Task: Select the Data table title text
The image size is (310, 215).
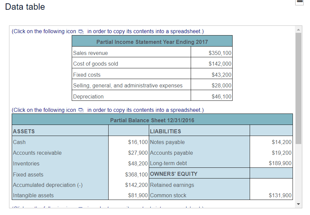Action: coord(25,7)
